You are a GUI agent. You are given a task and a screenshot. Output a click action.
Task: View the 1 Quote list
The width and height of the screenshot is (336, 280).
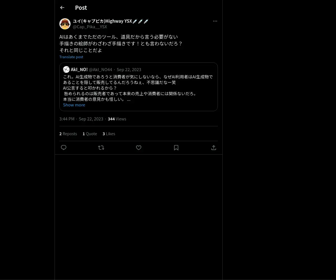[x=90, y=134]
